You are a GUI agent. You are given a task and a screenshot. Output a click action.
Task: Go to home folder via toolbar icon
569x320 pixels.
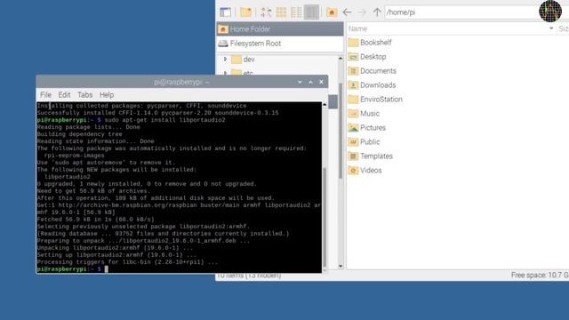(332, 12)
